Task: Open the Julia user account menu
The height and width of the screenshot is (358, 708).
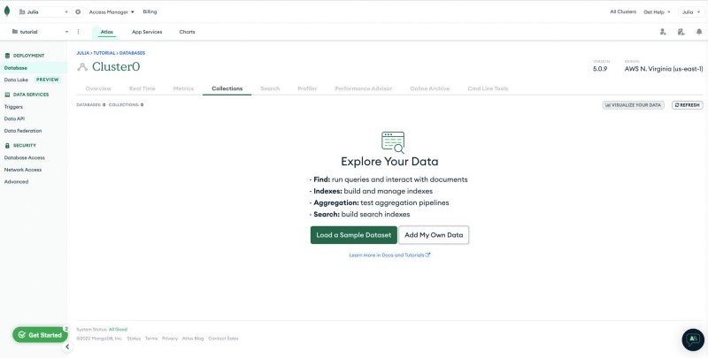Action: coord(689,12)
